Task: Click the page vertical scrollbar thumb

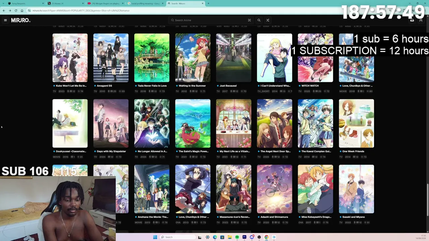Action: coord(428,200)
